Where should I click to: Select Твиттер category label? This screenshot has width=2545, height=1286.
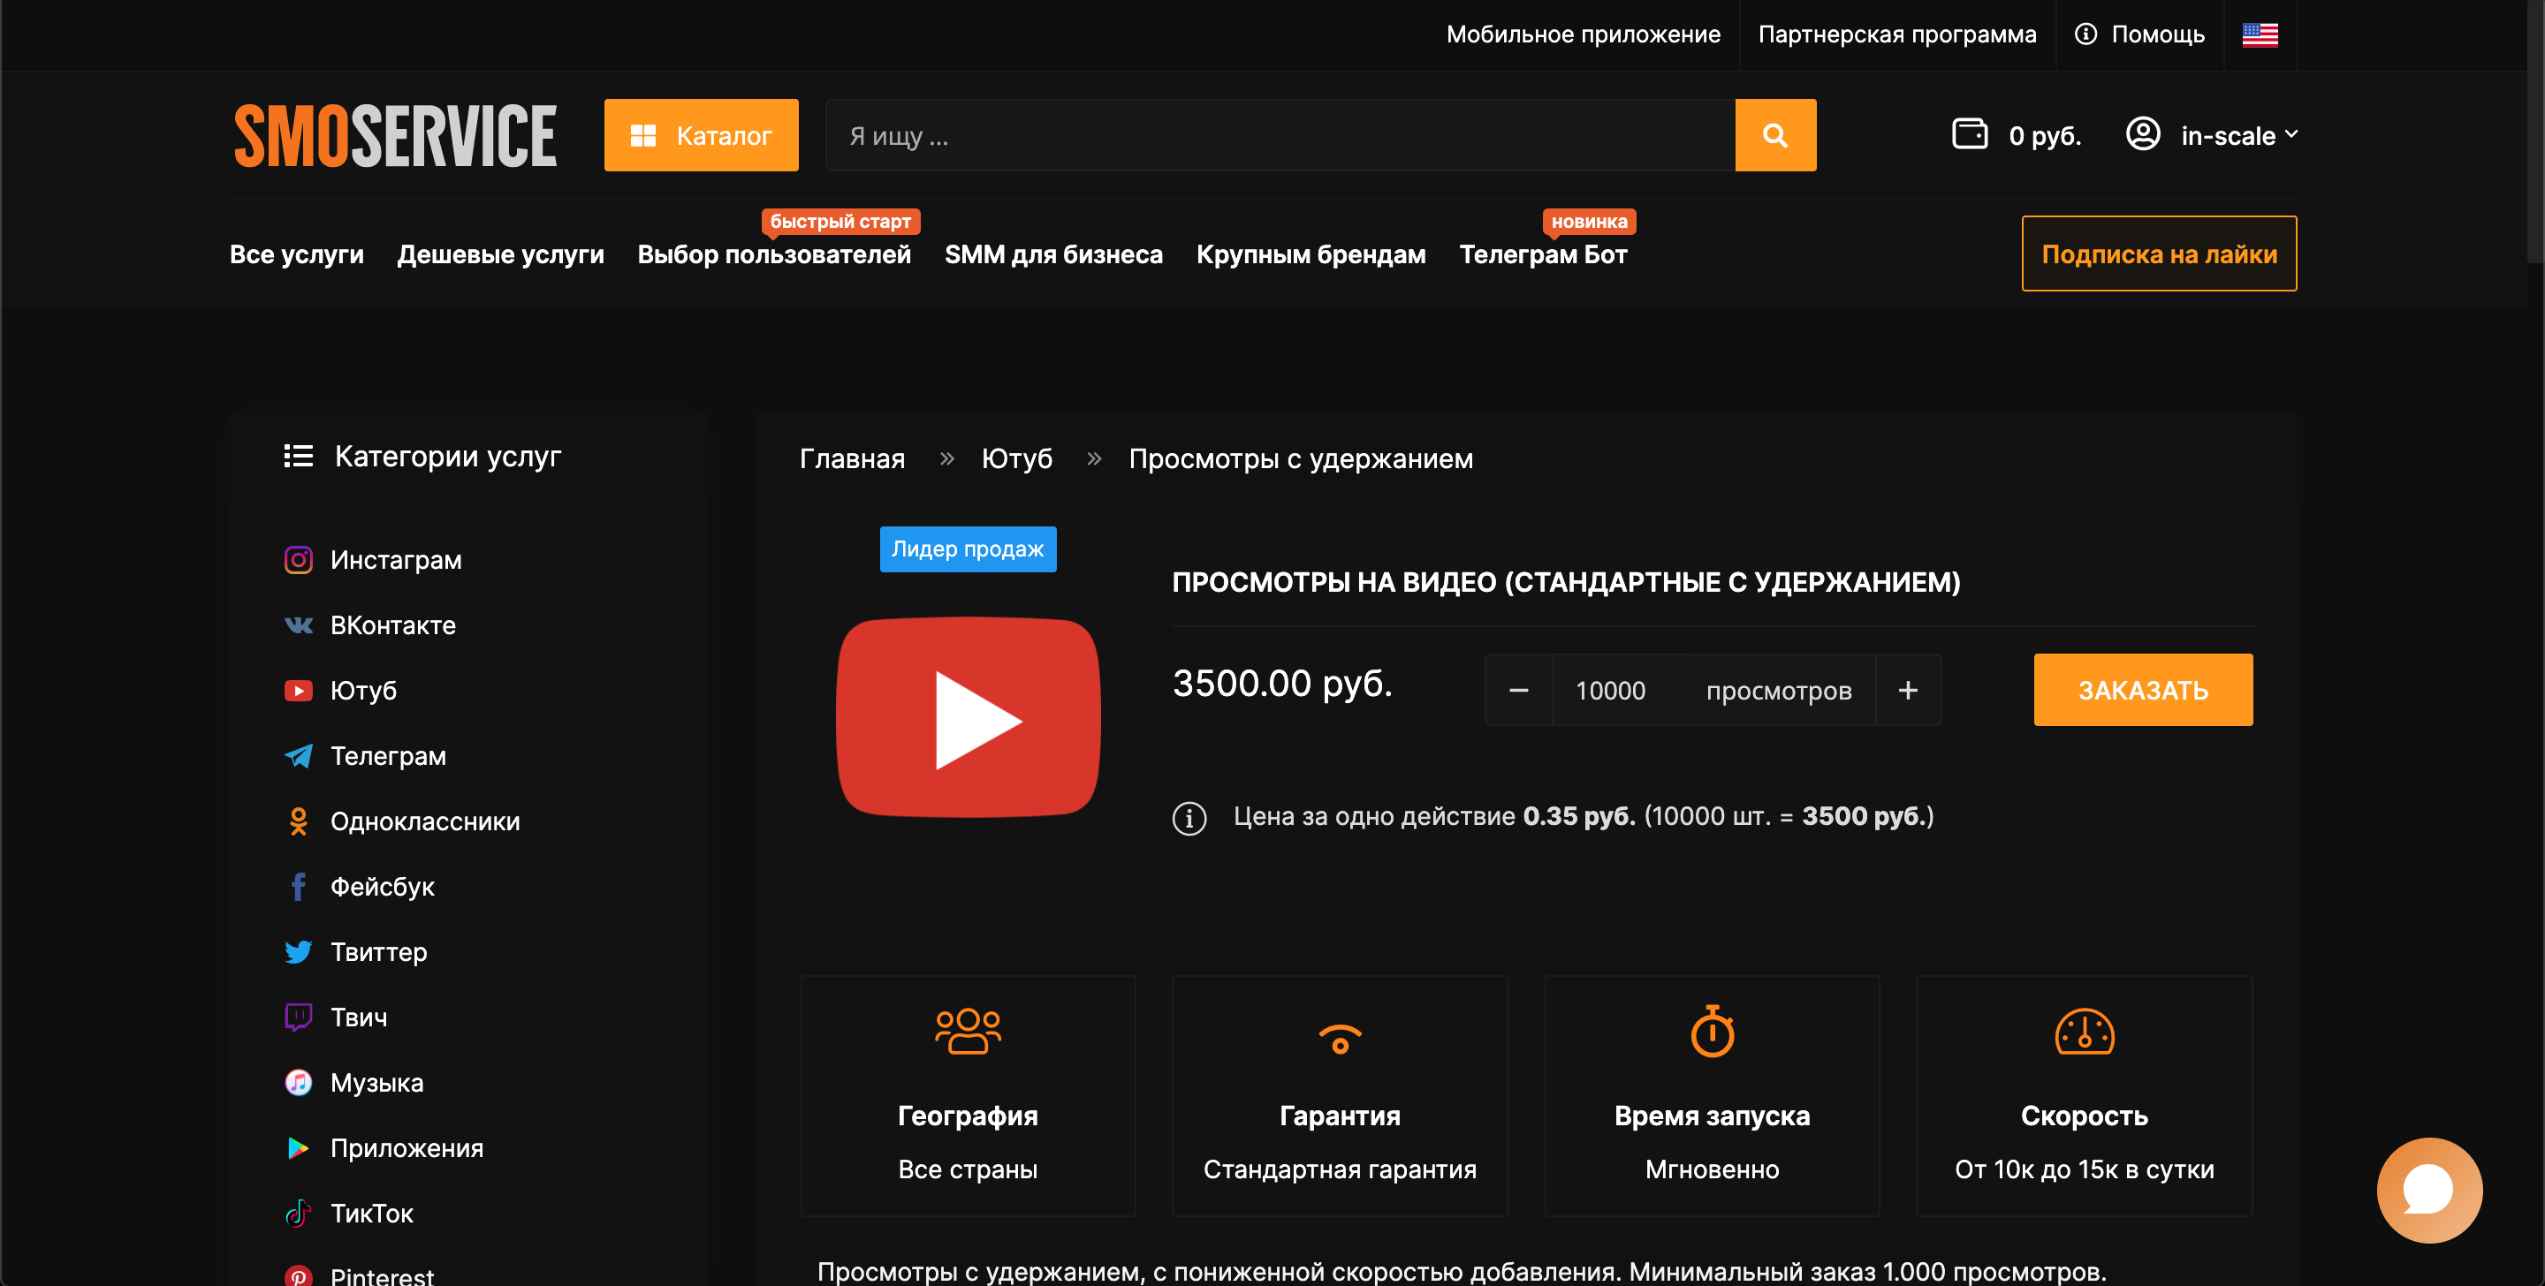coord(378,952)
